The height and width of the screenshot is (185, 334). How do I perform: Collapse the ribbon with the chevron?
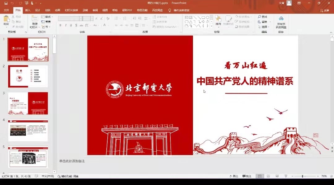[331, 32]
